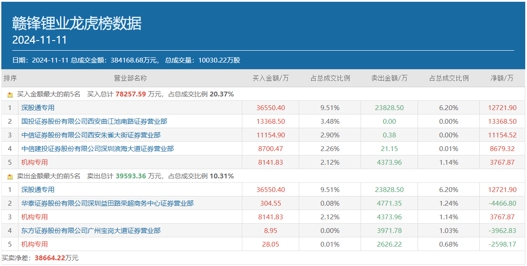Click the 买入金额/万 column header
Screen dimensions: 527x266
271,78
